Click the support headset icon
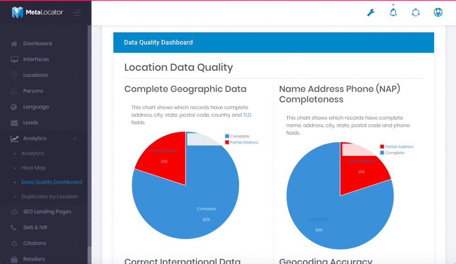This screenshot has width=456, height=264. (x=415, y=12)
